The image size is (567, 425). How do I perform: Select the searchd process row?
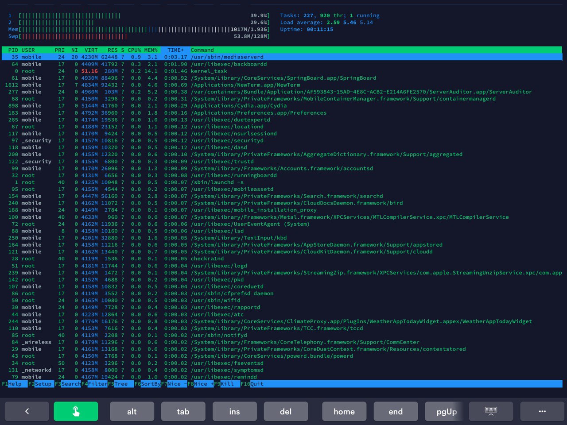click(282, 196)
